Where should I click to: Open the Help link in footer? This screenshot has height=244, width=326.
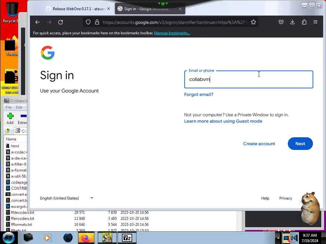click(265, 198)
